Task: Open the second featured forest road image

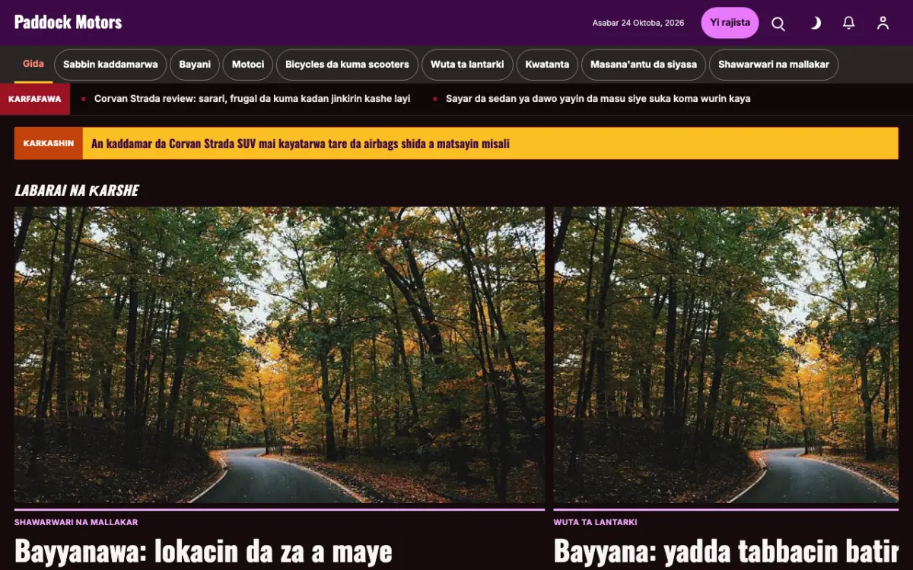Action: pyautogui.click(x=726, y=355)
